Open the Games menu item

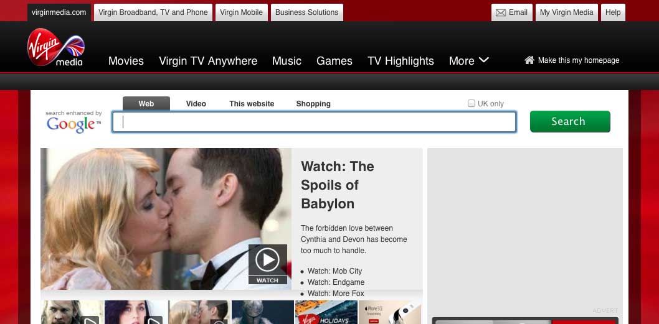[x=334, y=61]
